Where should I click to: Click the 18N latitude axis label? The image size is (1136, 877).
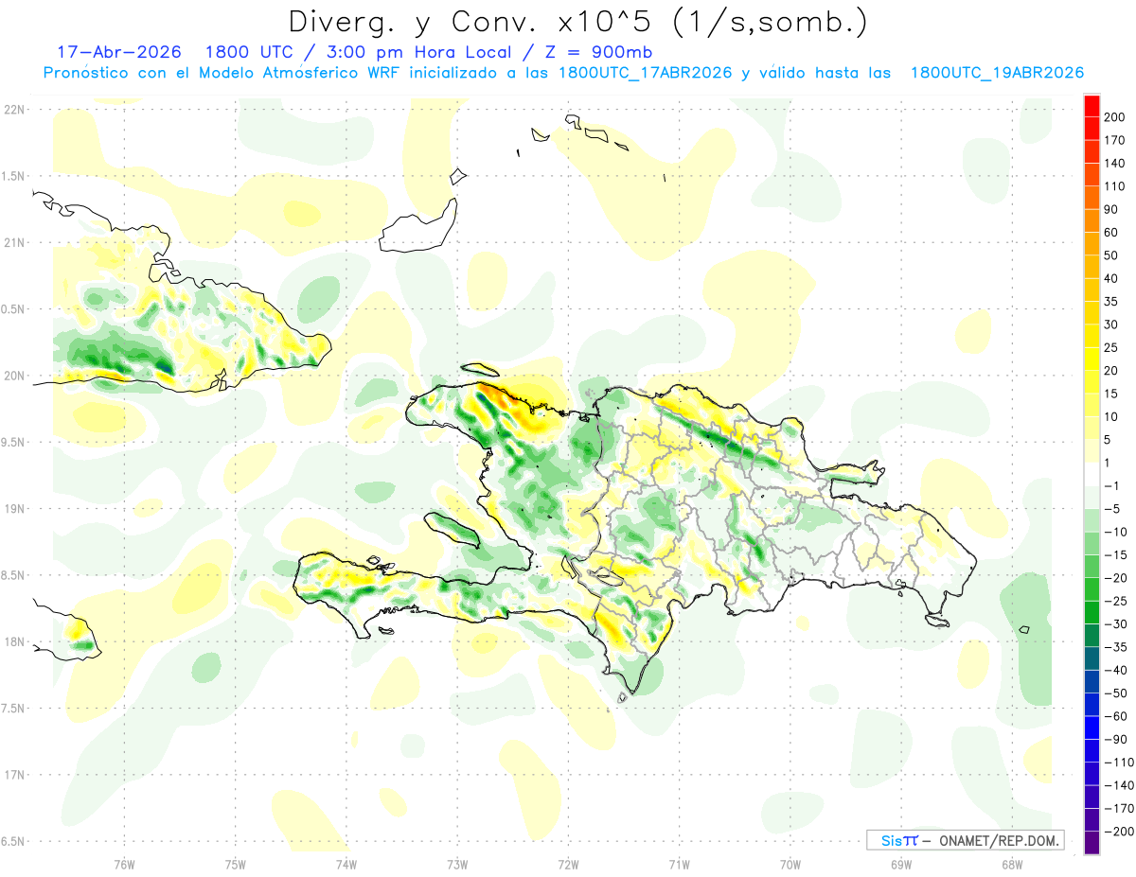[x=13, y=641]
